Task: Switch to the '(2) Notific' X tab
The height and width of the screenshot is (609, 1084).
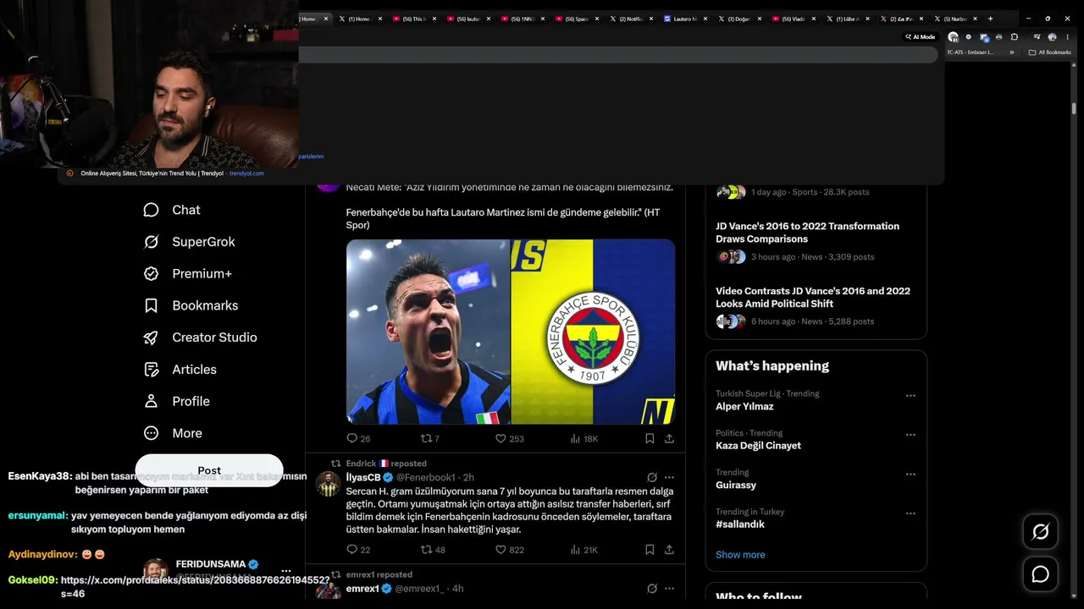Action: coord(630,19)
